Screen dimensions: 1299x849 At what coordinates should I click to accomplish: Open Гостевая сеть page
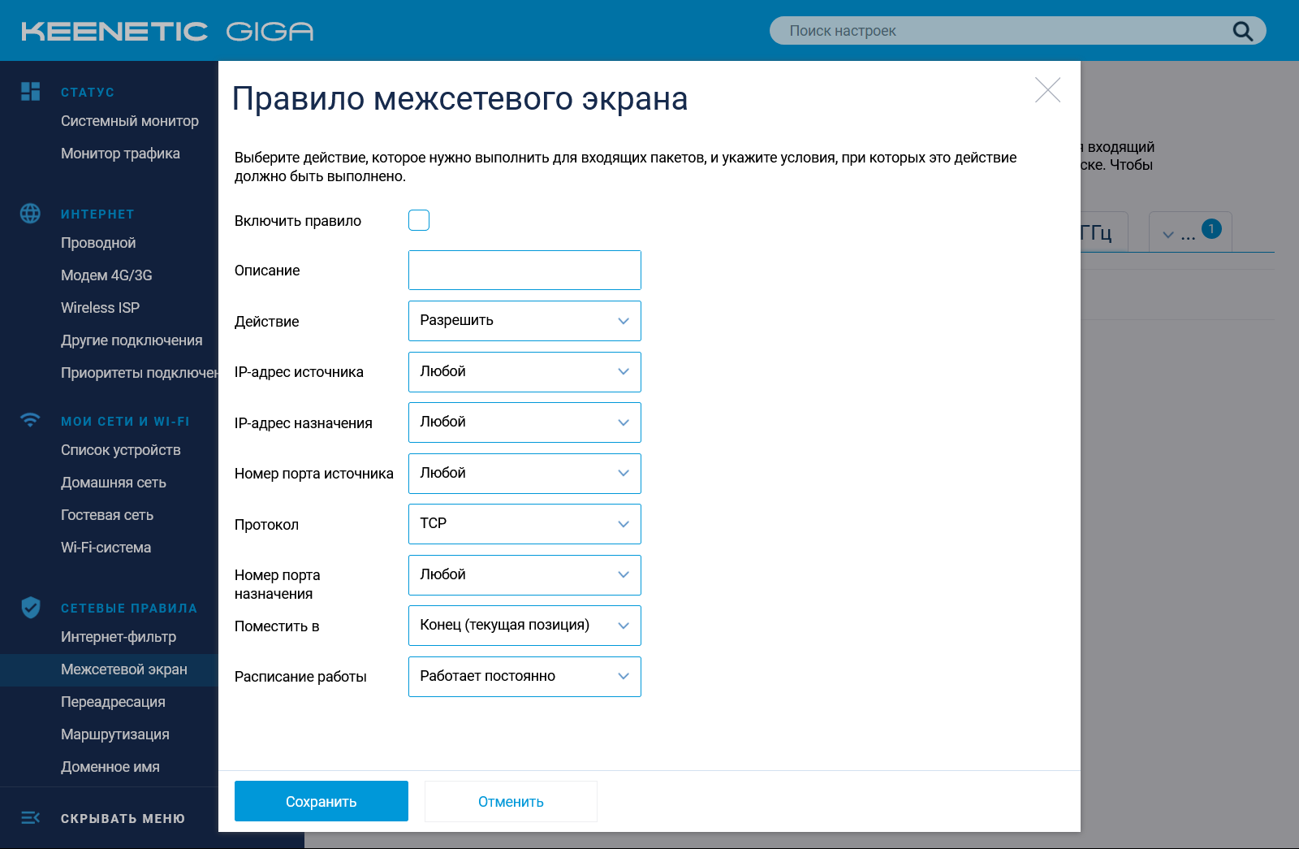click(107, 515)
